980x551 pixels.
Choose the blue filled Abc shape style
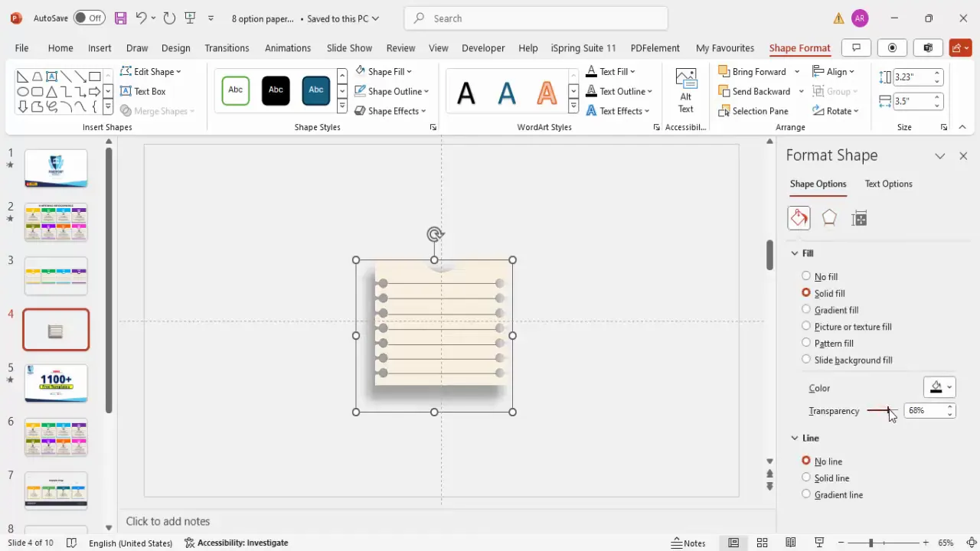pyautogui.click(x=316, y=90)
